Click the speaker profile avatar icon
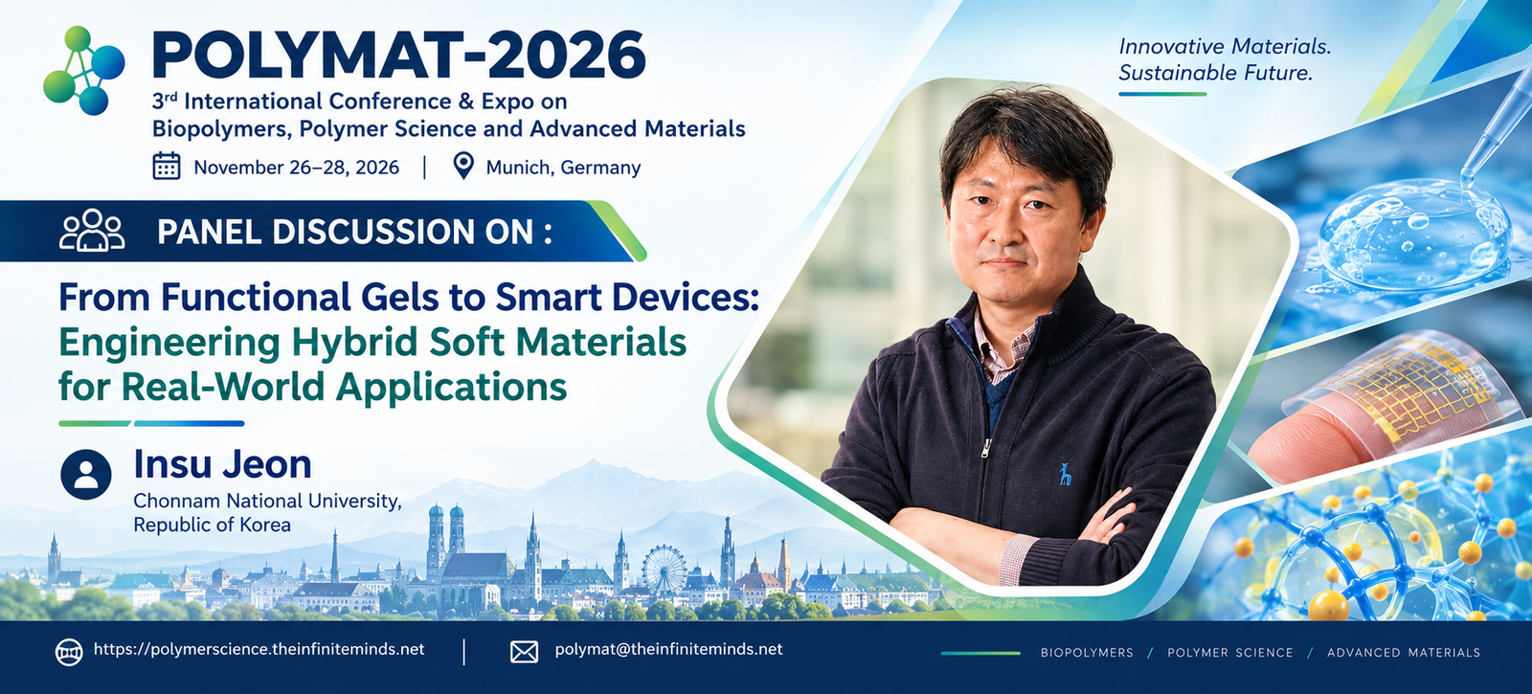Screen dimensions: 1532x694 click(x=86, y=474)
